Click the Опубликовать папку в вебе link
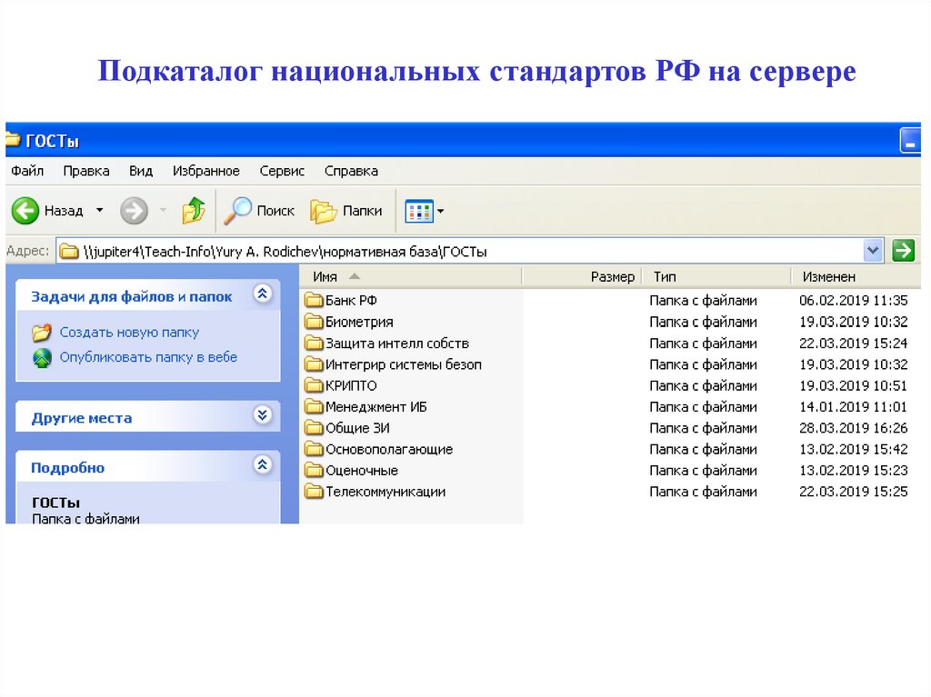931x697 pixels. (148, 357)
